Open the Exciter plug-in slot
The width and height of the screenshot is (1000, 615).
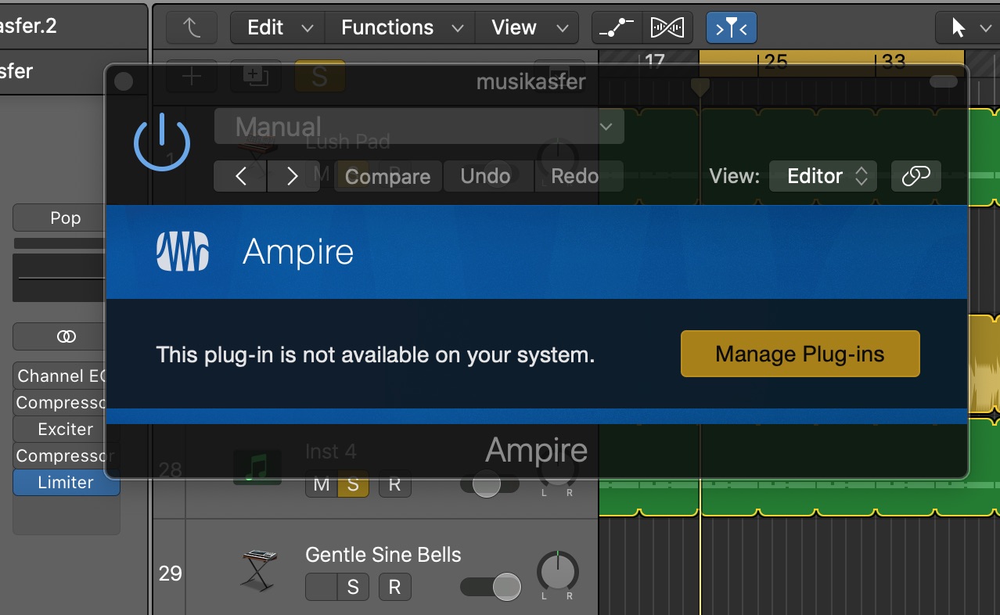pos(66,430)
